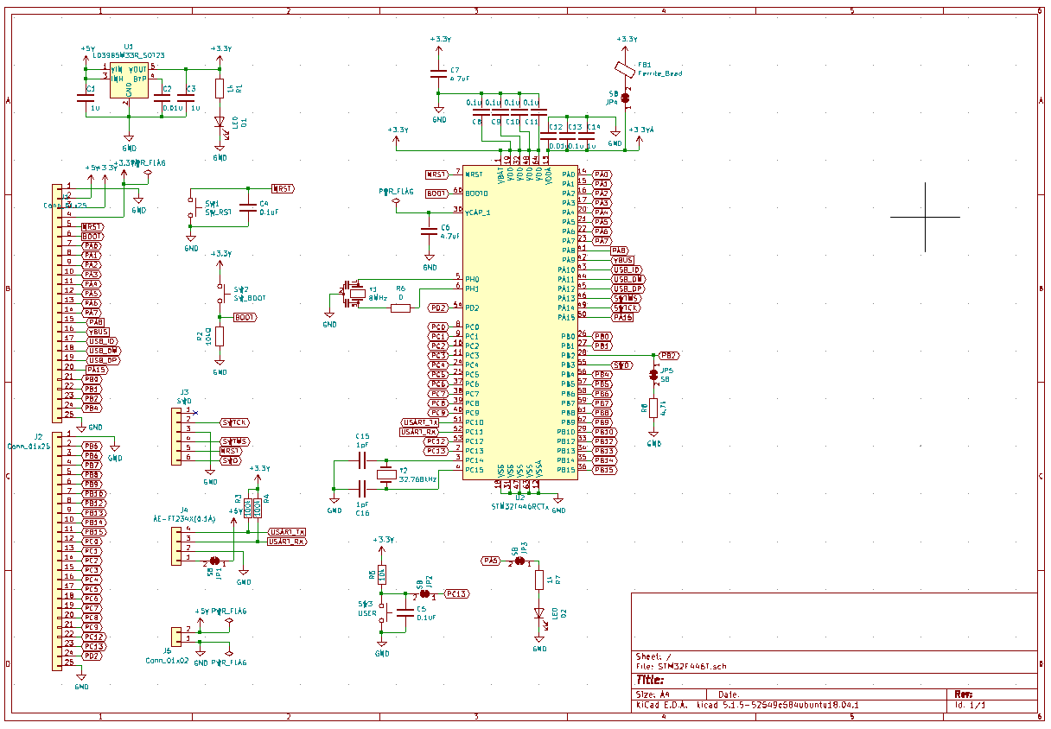This screenshot has height=729, width=1051.
Task: Click the 'Sheet: /' text
Action: pyautogui.click(x=653, y=656)
